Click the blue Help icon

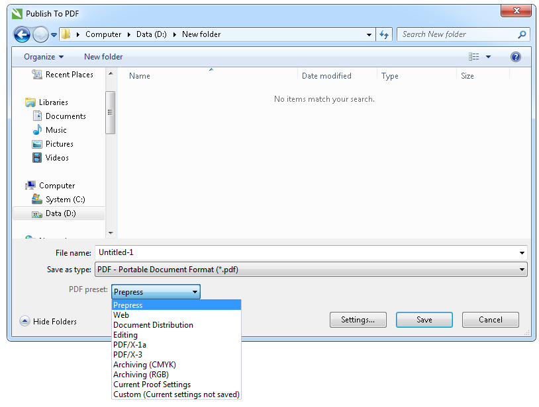515,57
